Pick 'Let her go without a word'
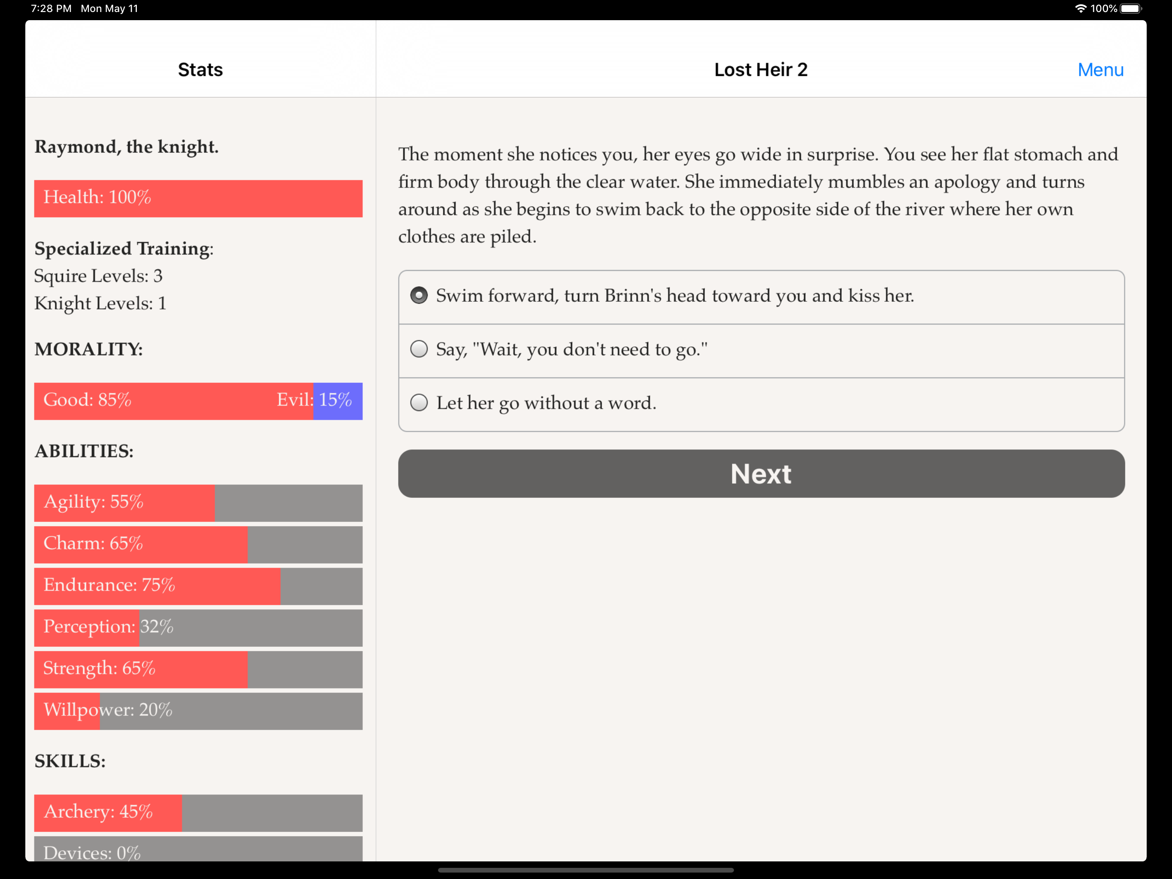Viewport: 1172px width, 879px height. point(761,404)
